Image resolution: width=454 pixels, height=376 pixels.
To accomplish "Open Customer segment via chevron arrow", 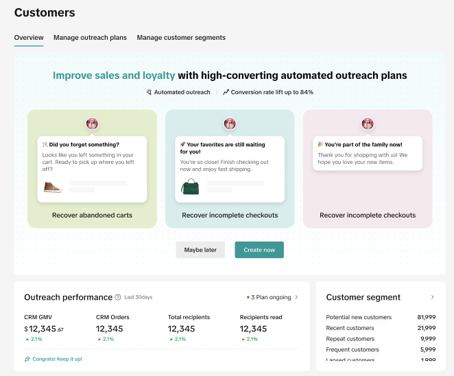I will [x=432, y=297].
